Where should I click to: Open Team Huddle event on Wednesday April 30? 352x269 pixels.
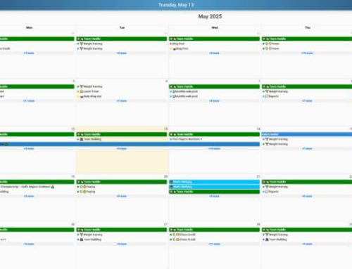[x=214, y=39]
